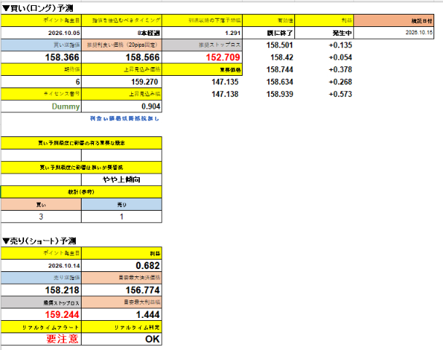Select the orange '検証日付' header cell
This screenshot has height=350, width=443.
tap(394, 20)
